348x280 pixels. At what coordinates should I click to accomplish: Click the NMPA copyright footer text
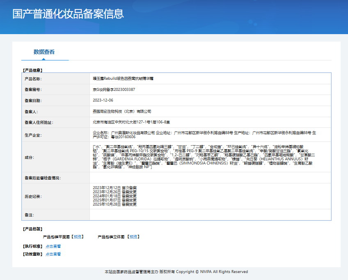point(176,272)
